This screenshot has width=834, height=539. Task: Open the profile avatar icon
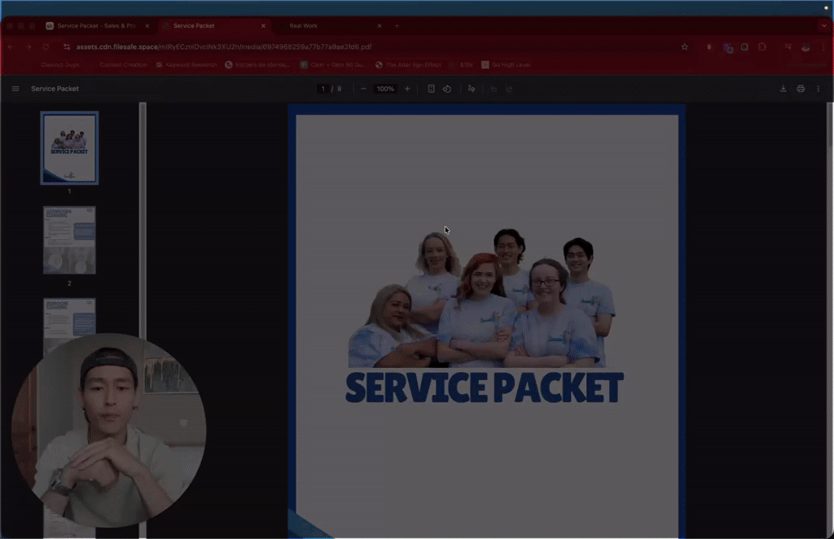(x=805, y=46)
